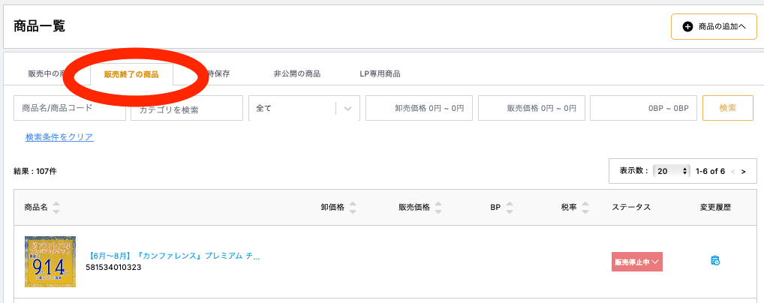Go to next page arrow
The width and height of the screenshot is (764, 303).
click(743, 171)
